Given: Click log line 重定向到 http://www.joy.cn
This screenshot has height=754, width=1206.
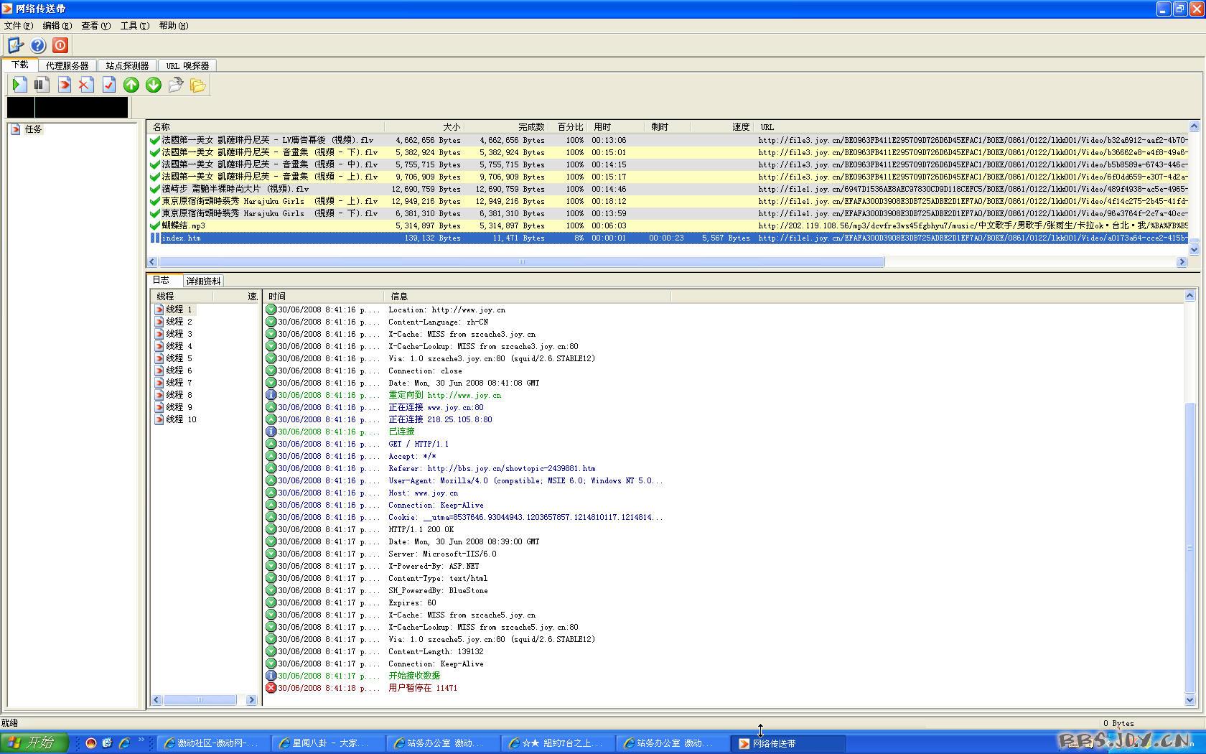Looking at the screenshot, I should tap(445, 395).
